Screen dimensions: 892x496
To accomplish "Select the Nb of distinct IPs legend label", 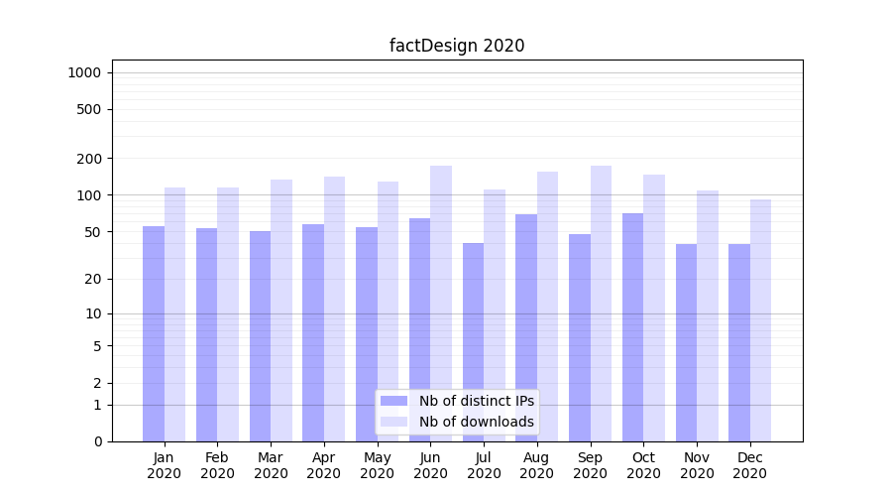I will pos(476,401).
